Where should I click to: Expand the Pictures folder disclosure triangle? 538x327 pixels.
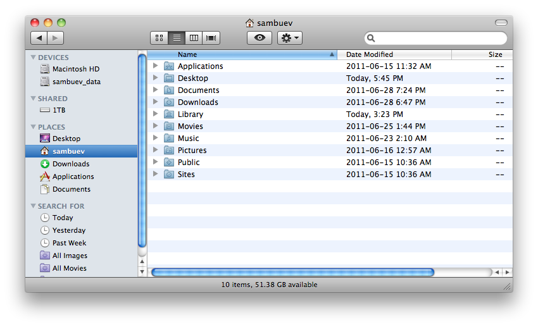tap(156, 149)
